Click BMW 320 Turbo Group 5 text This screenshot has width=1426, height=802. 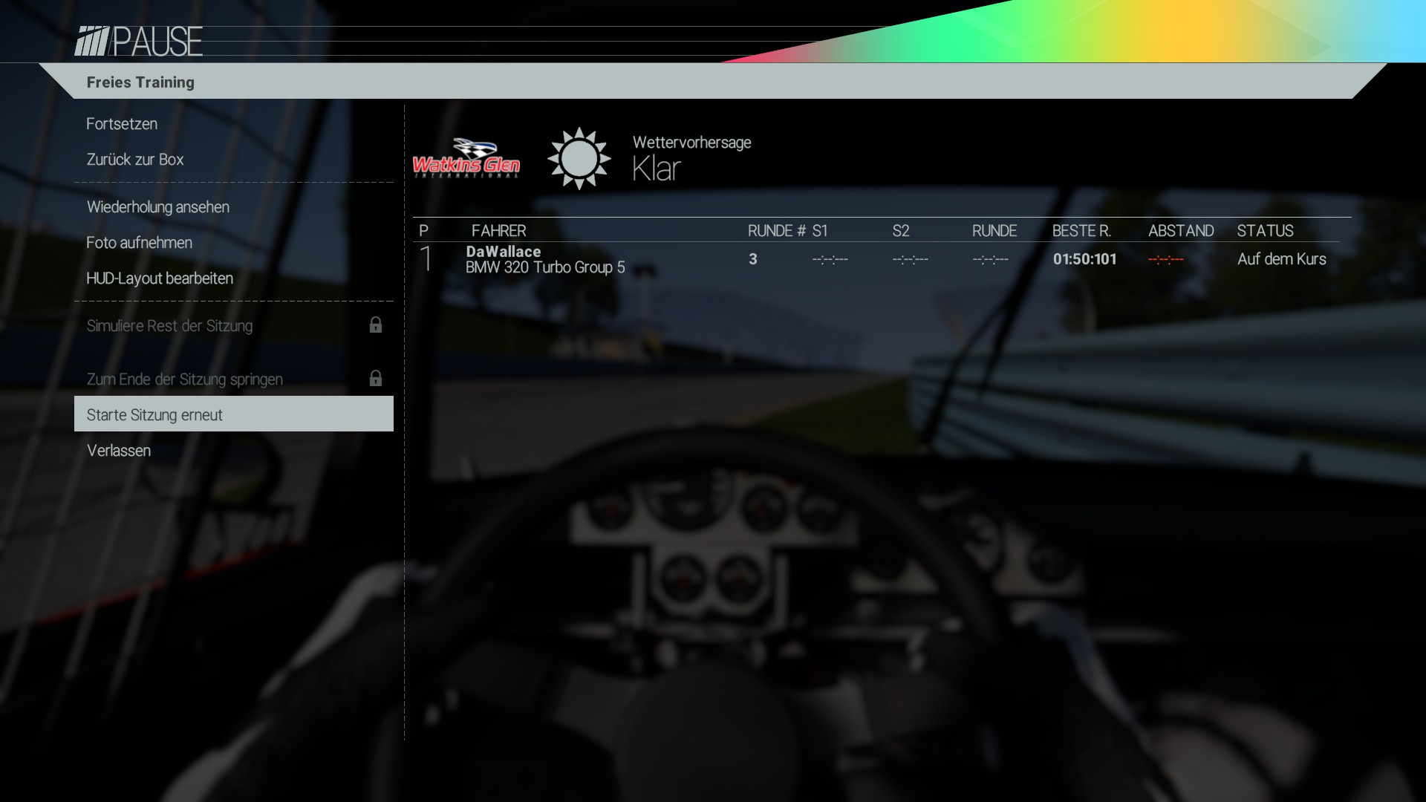pos(545,267)
